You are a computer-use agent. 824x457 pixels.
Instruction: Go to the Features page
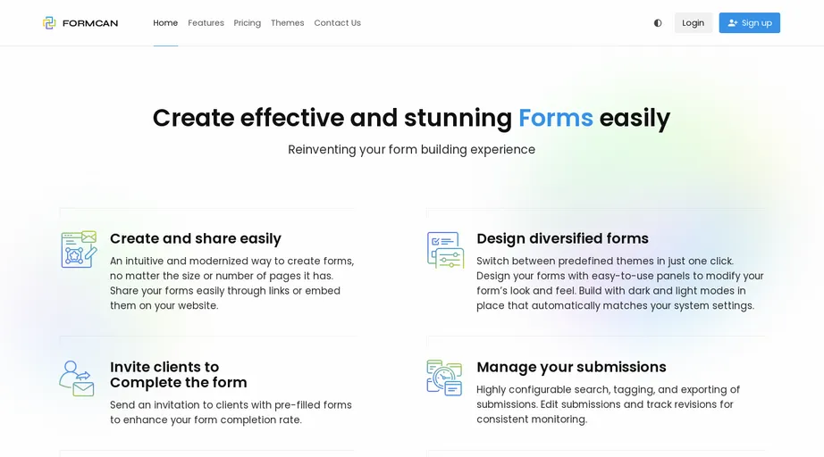click(x=206, y=23)
